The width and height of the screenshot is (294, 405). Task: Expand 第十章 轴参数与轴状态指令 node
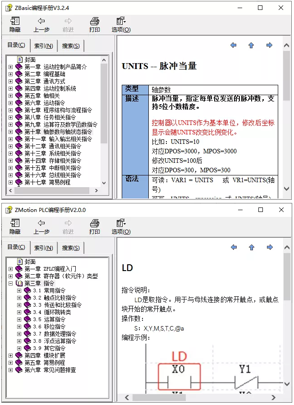point(10,132)
